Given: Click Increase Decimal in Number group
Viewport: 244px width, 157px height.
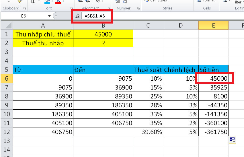Looking at the screenshot, I should (118, 1).
